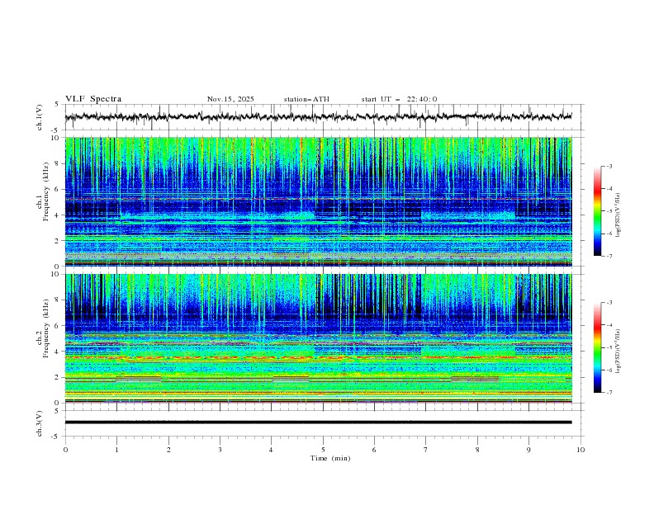The image size is (654, 505).
Task: Click the "7" tick on the time axis
Action: pyautogui.click(x=426, y=450)
